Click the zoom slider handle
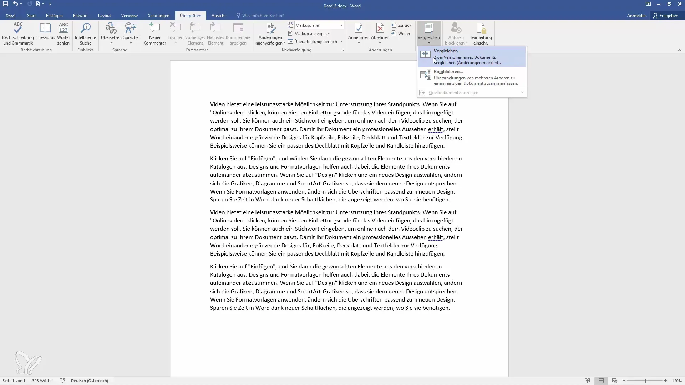Screen dimensions: 685x385 645,381
